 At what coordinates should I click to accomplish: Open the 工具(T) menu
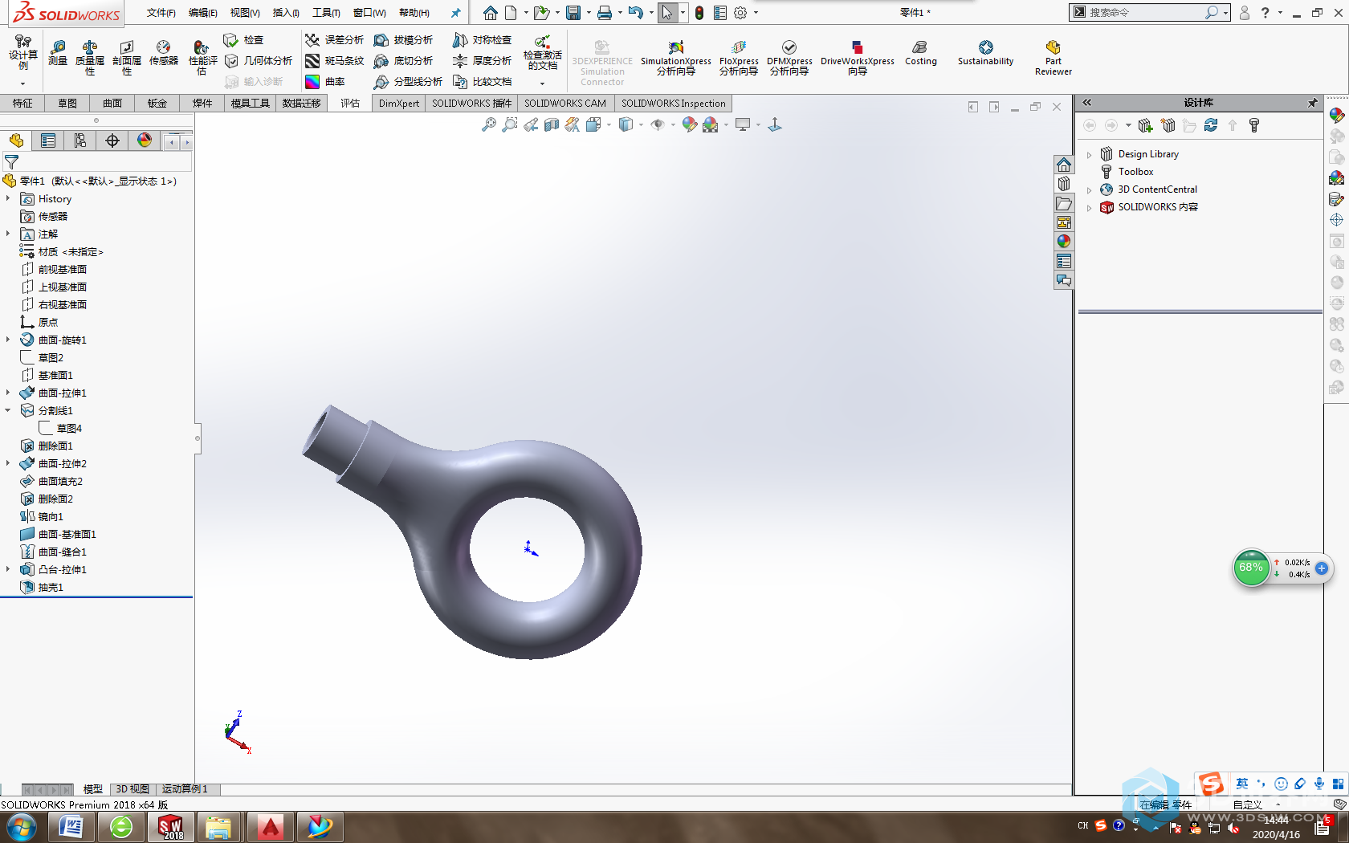(326, 13)
